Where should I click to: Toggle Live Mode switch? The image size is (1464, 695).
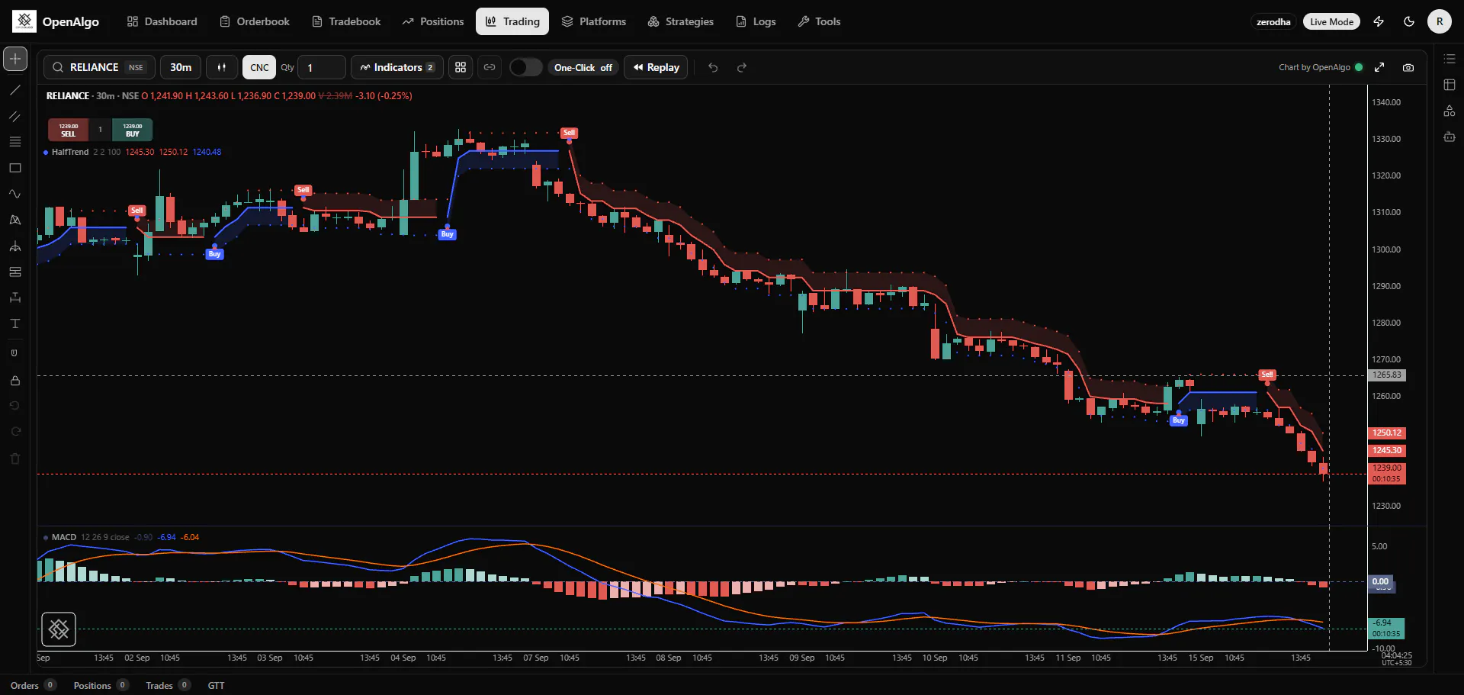point(1331,21)
